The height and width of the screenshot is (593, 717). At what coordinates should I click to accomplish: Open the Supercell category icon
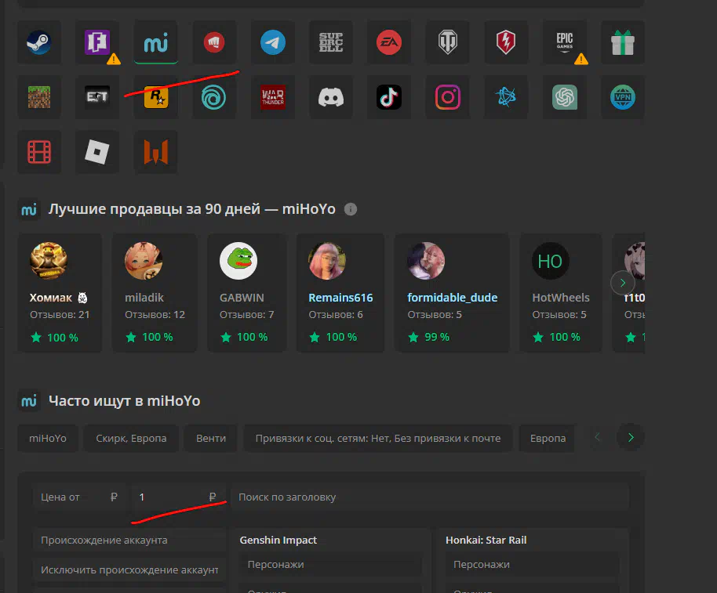330,42
